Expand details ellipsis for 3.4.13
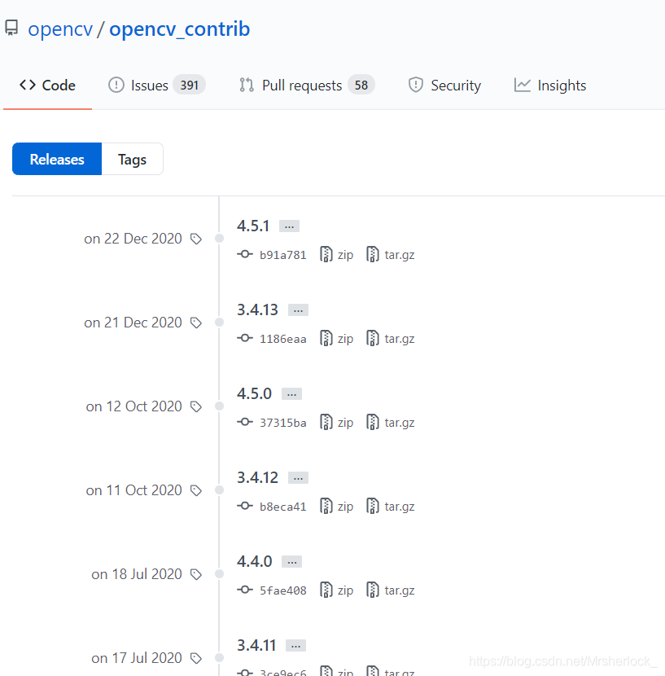The image size is (665, 676). [298, 310]
